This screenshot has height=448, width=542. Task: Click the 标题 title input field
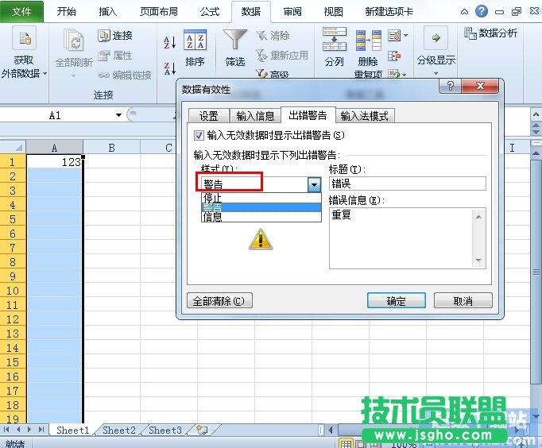(x=406, y=183)
